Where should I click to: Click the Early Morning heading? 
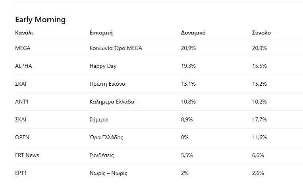(x=40, y=19)
